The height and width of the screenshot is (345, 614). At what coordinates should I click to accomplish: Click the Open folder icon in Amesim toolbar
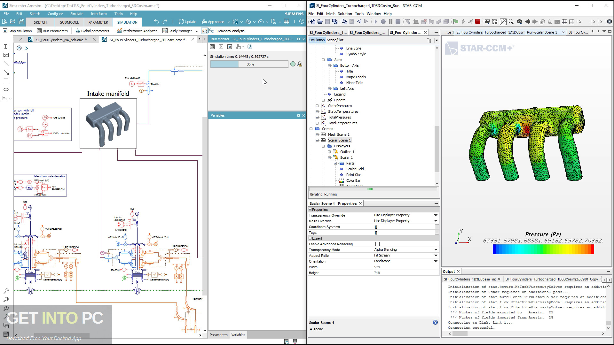click(13, 21)
